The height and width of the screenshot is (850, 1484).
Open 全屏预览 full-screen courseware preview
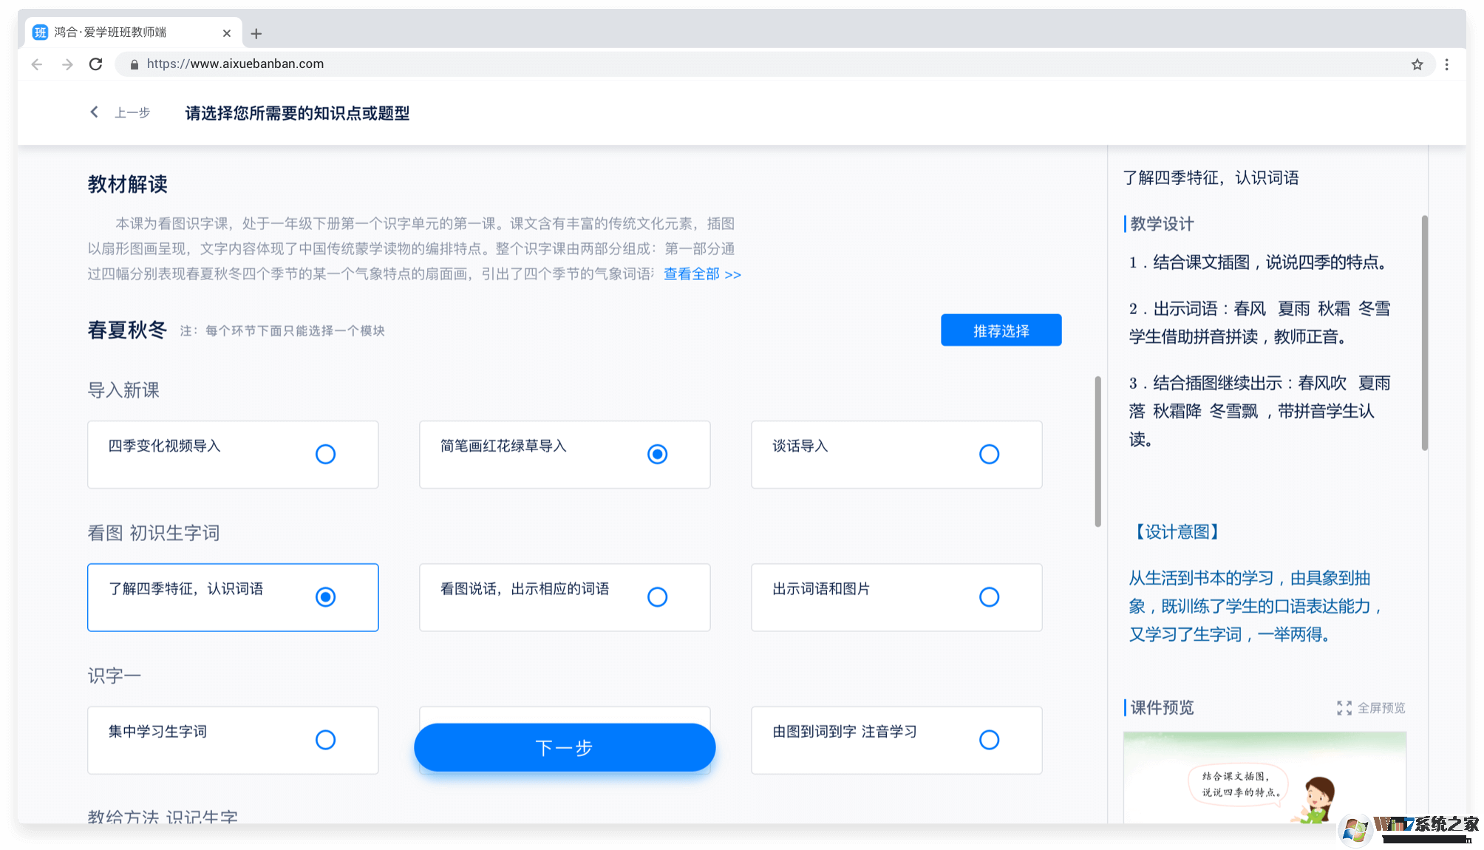pos(1372,708)
